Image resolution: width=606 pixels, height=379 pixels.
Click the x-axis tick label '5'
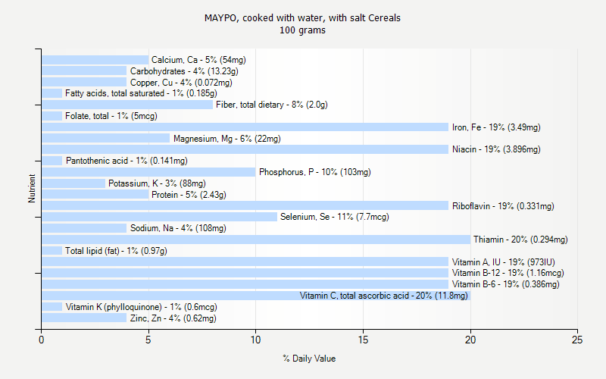point(148,340)
